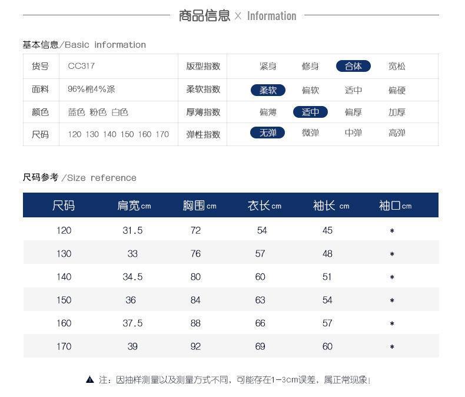
Task: Choose the 高弹 high elasticity option
Action: 397,133
